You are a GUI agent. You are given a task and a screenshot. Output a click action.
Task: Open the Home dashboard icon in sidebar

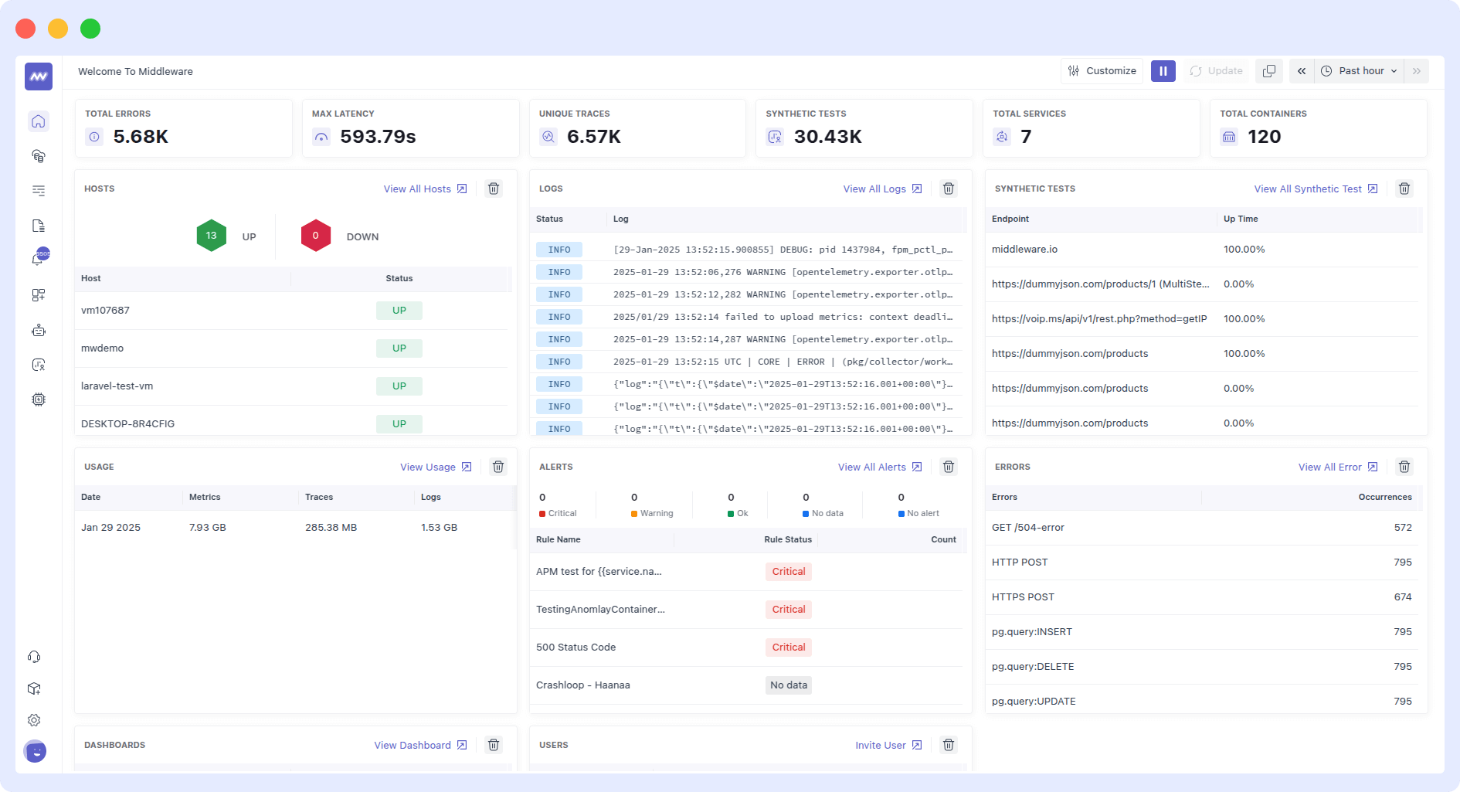pyautogui.click(x=38, y=121)
